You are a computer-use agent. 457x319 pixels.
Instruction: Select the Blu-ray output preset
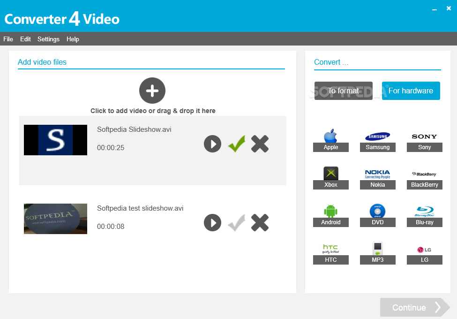(x=424, y=215)
